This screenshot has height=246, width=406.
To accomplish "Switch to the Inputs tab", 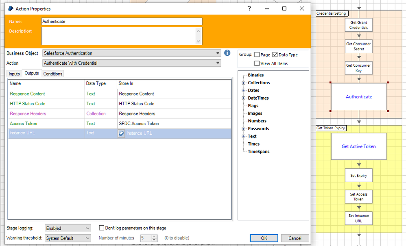I will point(14,74).
